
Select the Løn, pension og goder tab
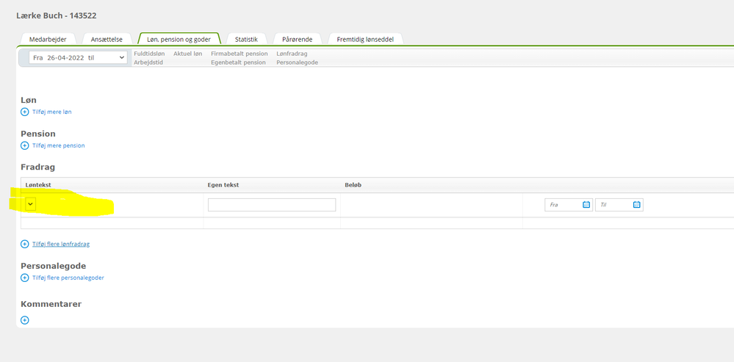pos(179,40)
